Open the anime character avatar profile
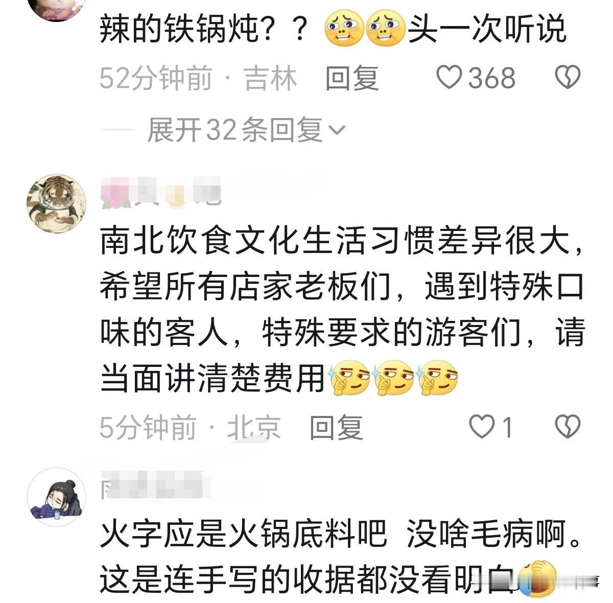Viewport: 613px width, 603px height. 56,497
